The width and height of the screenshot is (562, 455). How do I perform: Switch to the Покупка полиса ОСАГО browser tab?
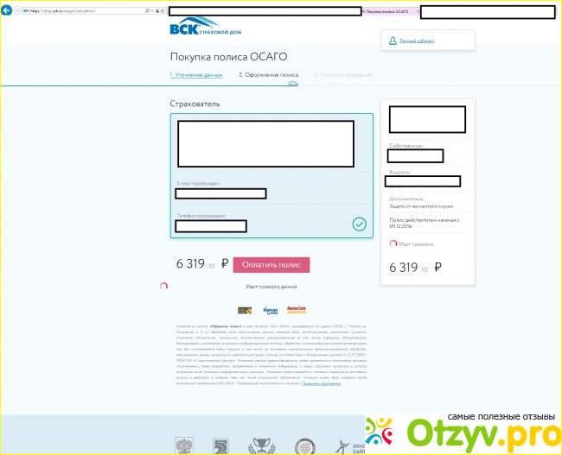coord(389,11)
